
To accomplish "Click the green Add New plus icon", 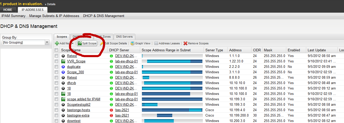I will (x=57, y=43).
